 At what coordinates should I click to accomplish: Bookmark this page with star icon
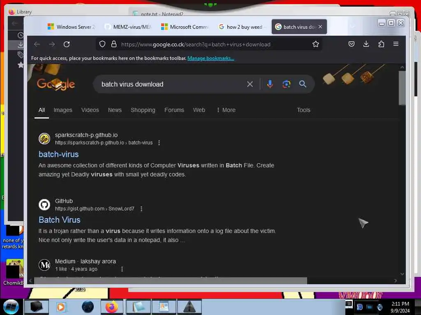point(316,44)
